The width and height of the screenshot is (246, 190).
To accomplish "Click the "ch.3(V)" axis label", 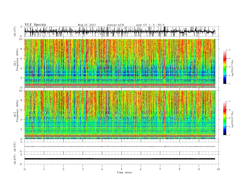I will (x=15, y=147).
